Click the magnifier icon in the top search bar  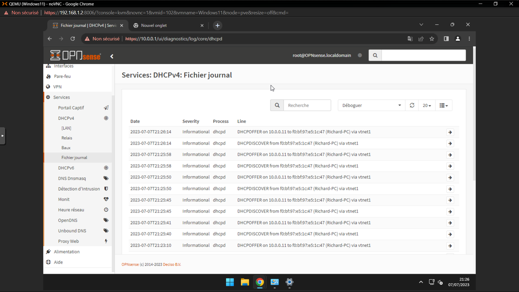point(375,55)
